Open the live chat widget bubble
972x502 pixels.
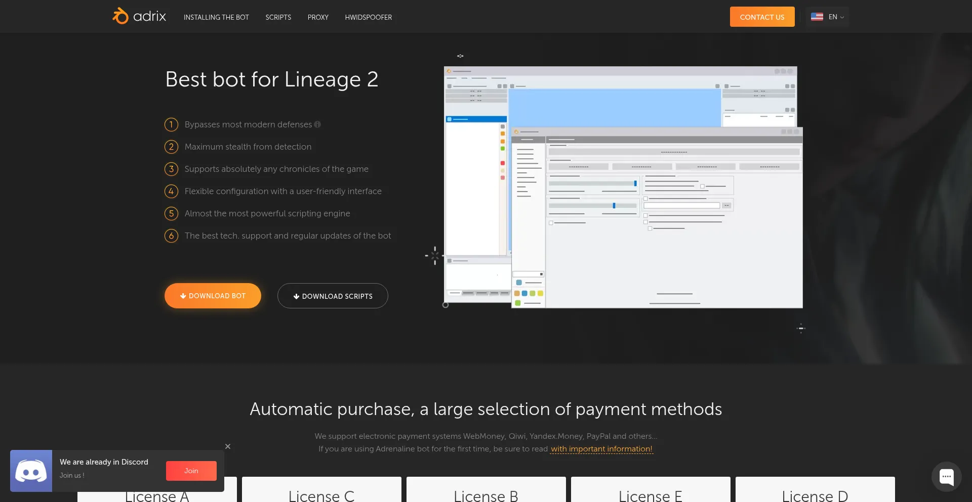pos(946,476)
